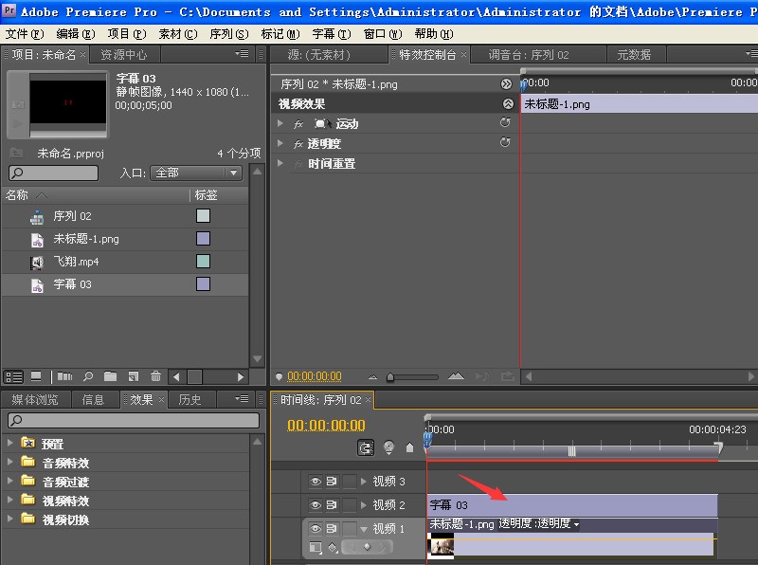The width and height of the screenshot is (758, 565).
Task: Click Automate to Sequence icon in Project panel
Action: click(x=65, y=376)
